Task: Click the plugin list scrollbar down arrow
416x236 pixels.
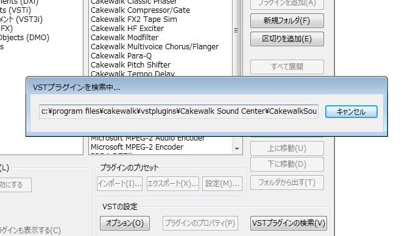Action: tap(237, 148)
